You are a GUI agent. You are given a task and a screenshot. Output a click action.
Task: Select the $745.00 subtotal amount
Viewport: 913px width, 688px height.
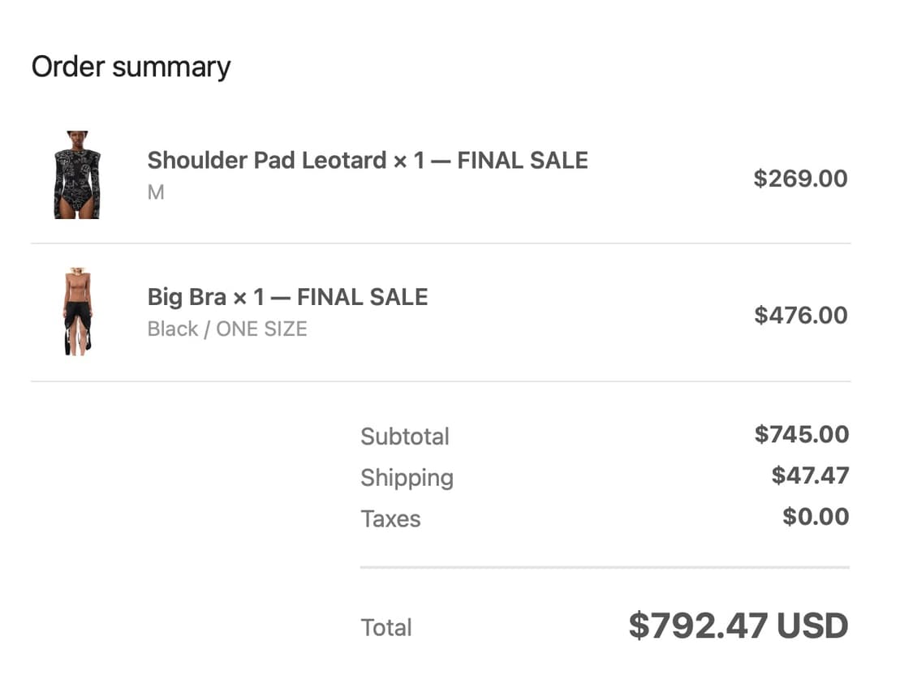[801, 434]
